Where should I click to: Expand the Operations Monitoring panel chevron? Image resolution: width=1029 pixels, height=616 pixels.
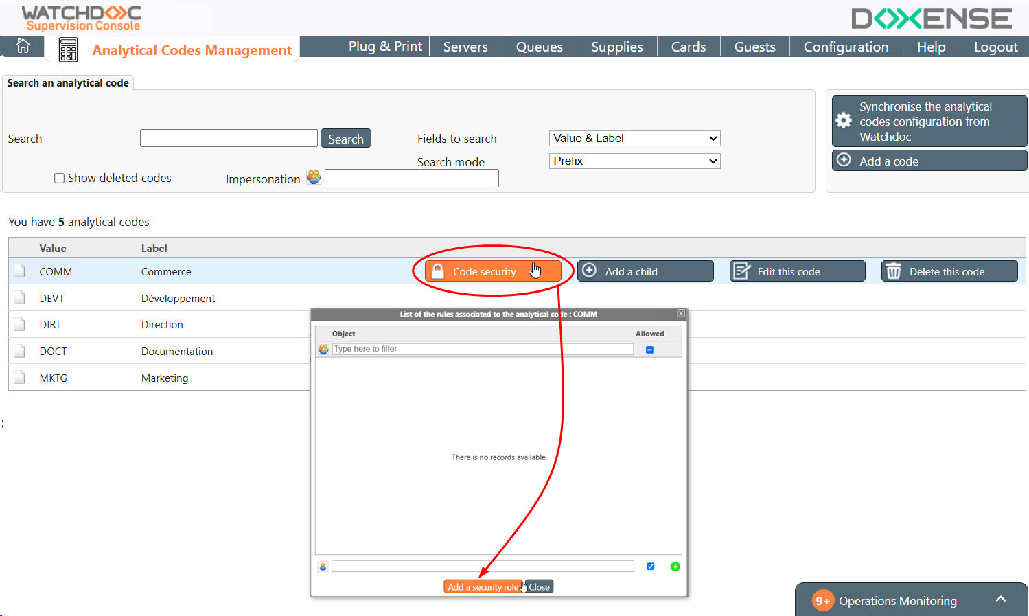coord(1000,600)
